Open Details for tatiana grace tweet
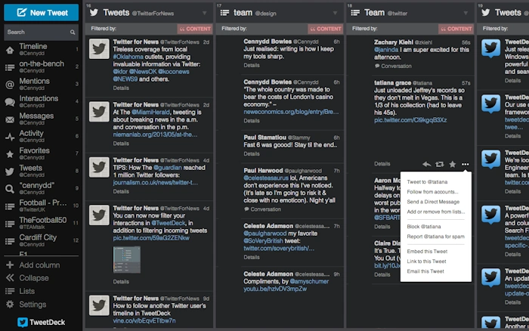The width and height of the screenshot is (529, 331). click(382, 164)
